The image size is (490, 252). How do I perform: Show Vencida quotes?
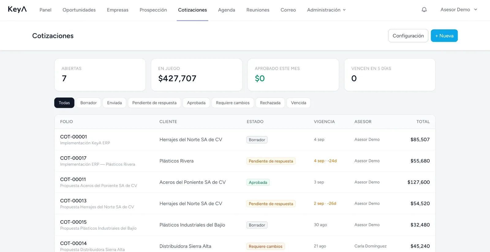pyautogui.click(x=299, y=103)
